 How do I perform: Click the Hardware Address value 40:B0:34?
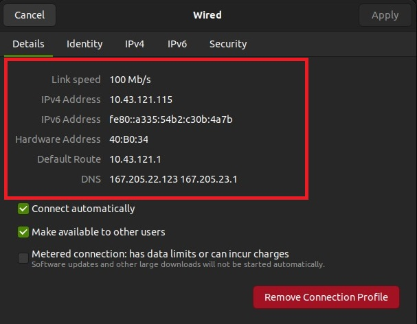pos(128,139)
